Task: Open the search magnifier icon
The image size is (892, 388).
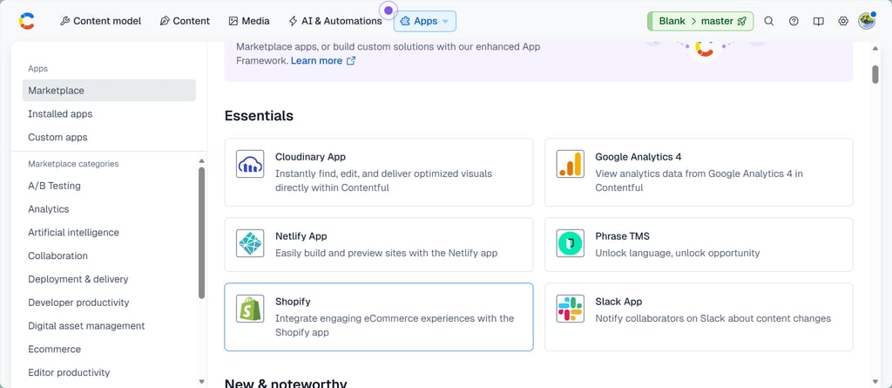Action: (x=768, y=21)
